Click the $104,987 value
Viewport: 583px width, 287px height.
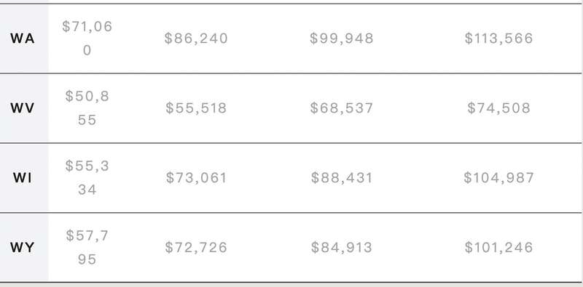(499, 178)
